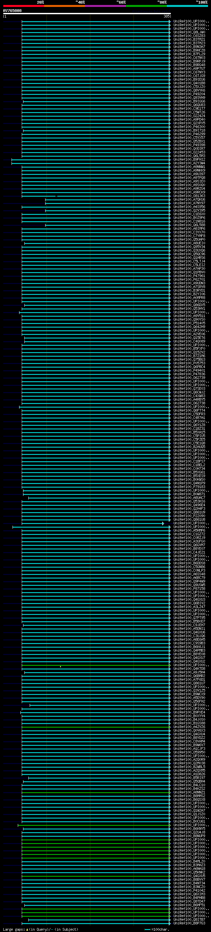Screen dimensions: 211x932
Task: Select the UniRef100_P49398 label
Action: tap(189, 145)
